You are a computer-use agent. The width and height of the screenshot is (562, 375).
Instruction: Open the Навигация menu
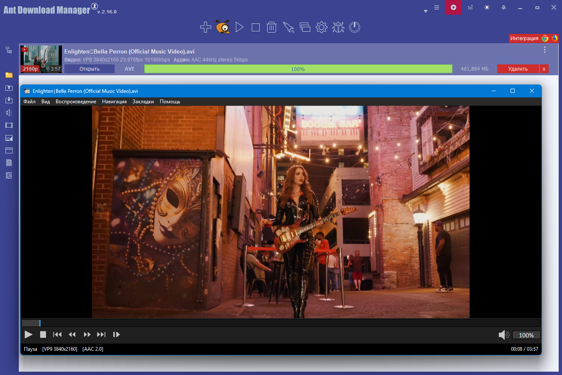point(114,102)
